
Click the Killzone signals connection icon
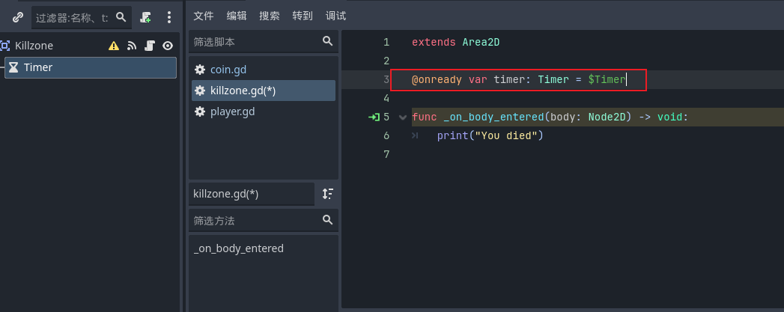[x=132, y=46]
